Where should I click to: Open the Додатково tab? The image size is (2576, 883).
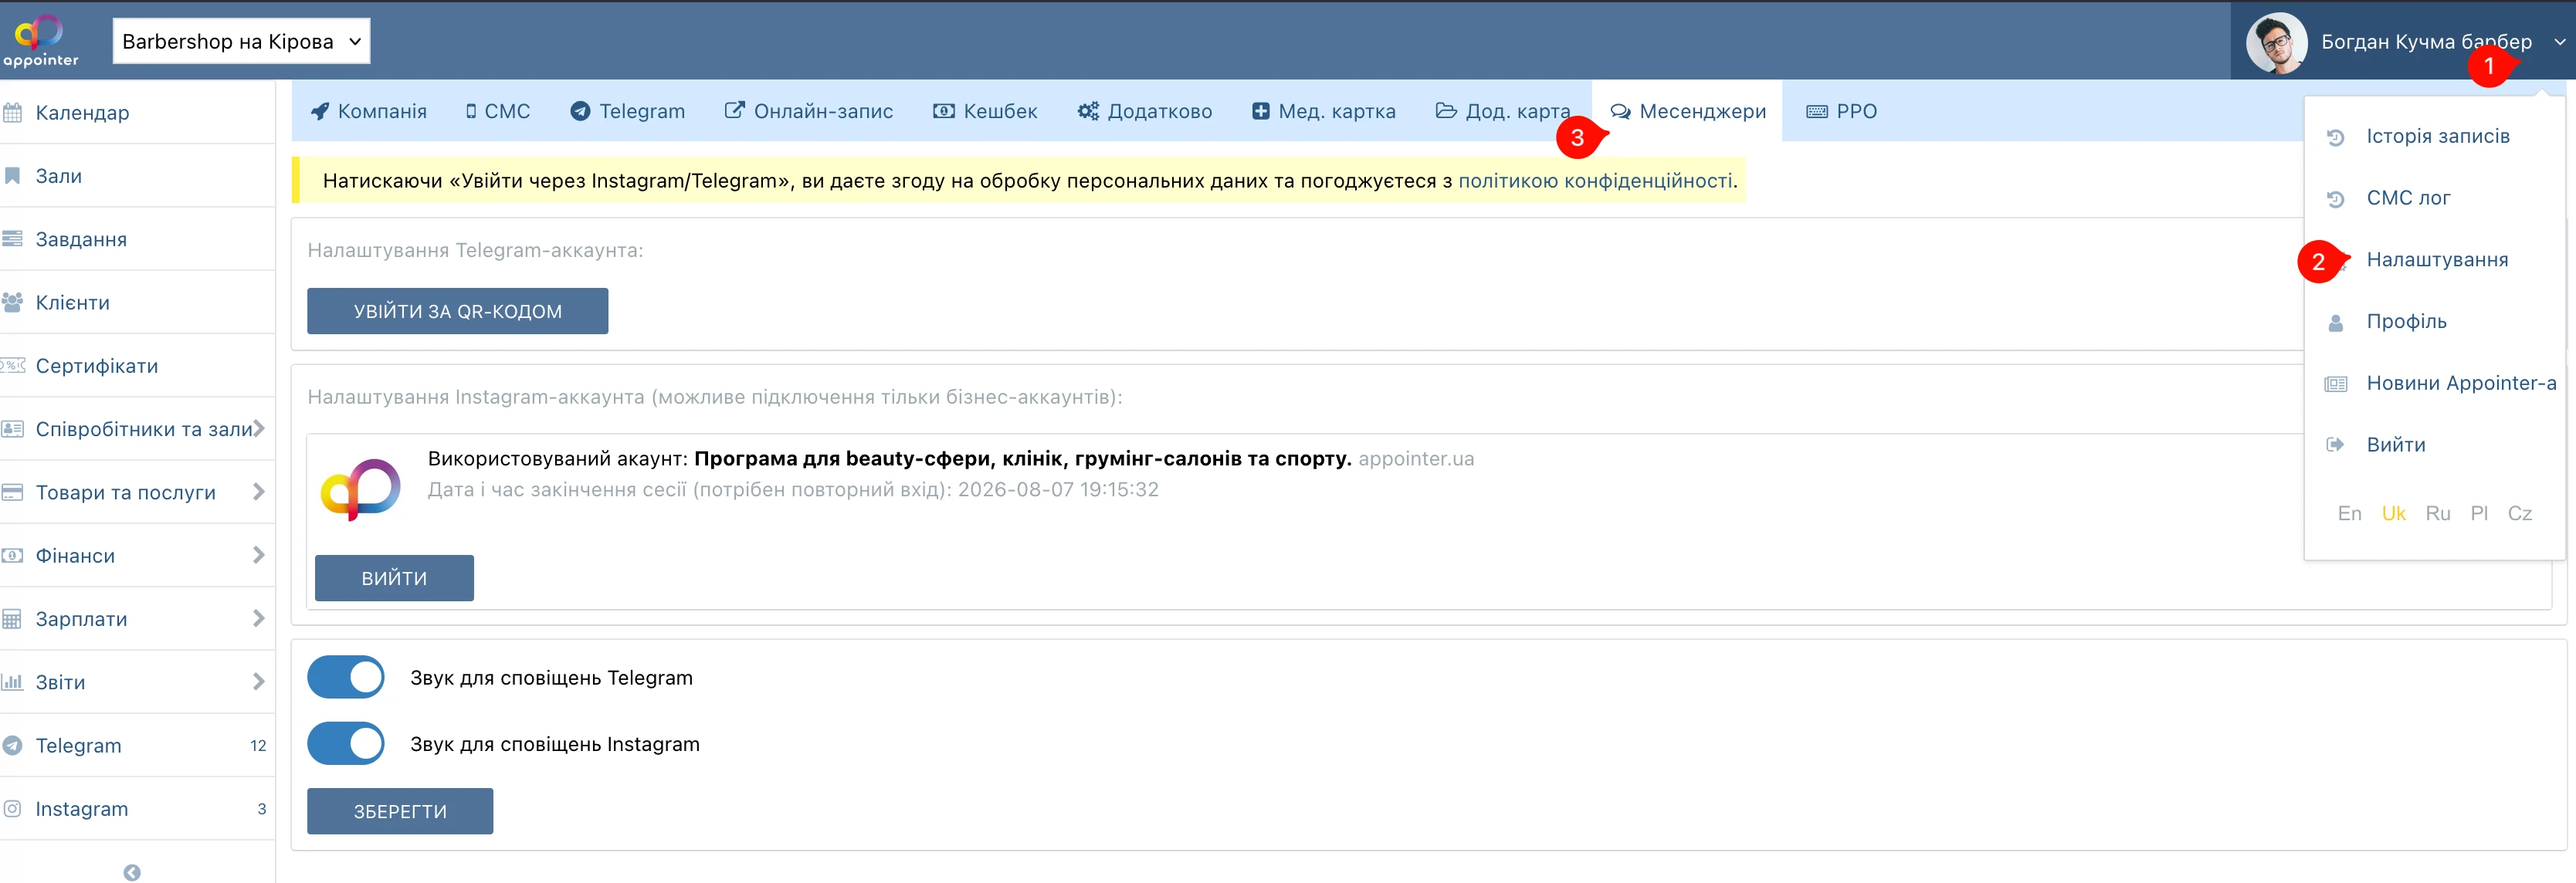1145,111
